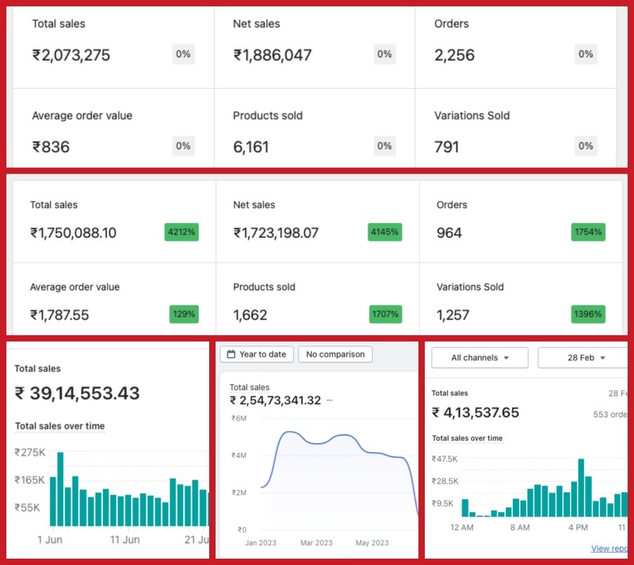Click the ₹836 Average order value card
Viewport: 634px width, 565px height.
coord(113,132)
